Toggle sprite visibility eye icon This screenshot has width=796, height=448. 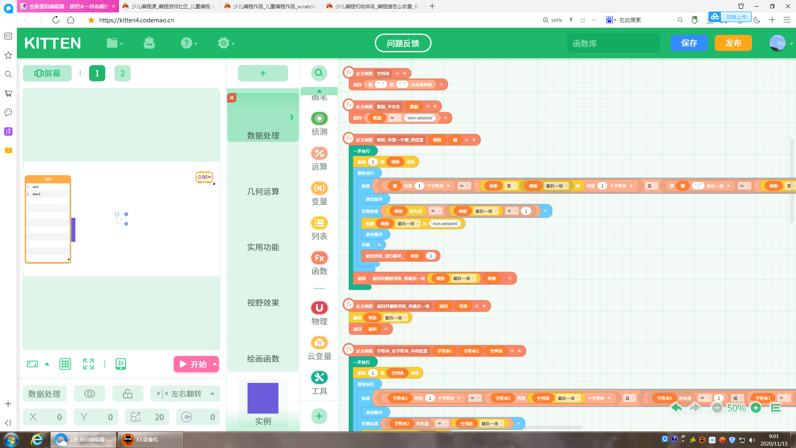point(90,394)
